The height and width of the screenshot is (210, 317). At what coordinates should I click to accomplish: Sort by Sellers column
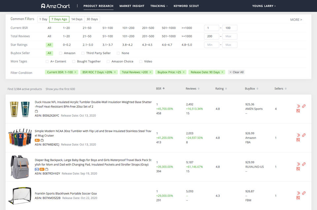pyautogui.click(x=280, y=89)
